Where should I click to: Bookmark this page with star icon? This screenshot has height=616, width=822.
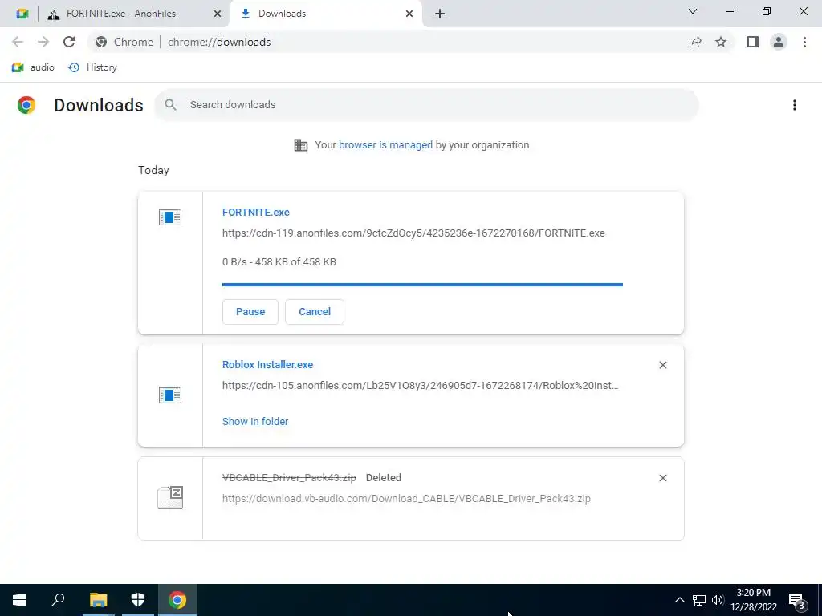pyautogui.click(x=721, y=42)
